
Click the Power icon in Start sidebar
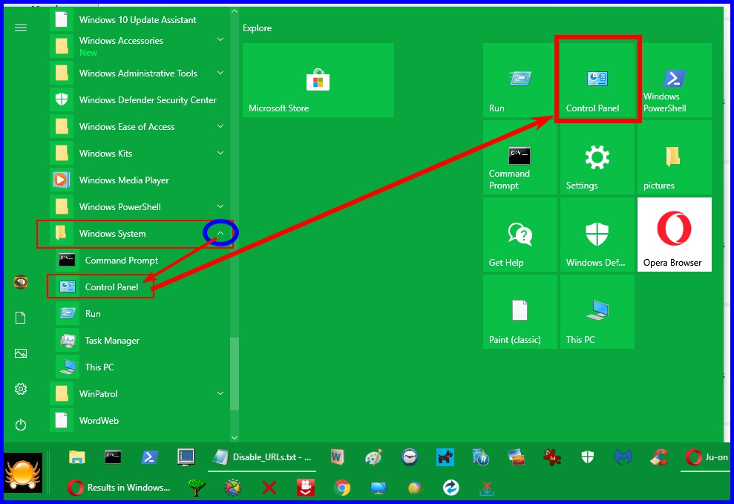click(21, 425)
